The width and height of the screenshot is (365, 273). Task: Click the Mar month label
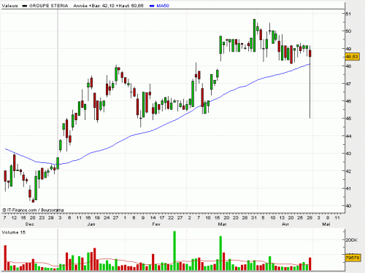pos(222,224)
